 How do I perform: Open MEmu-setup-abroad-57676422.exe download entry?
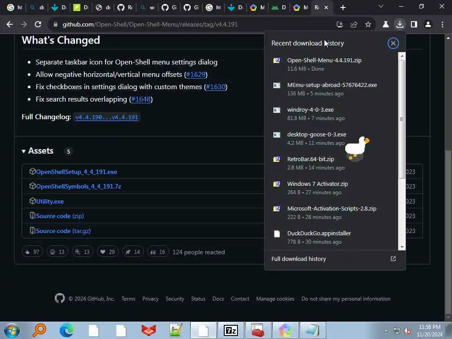[x=331, y=89]
